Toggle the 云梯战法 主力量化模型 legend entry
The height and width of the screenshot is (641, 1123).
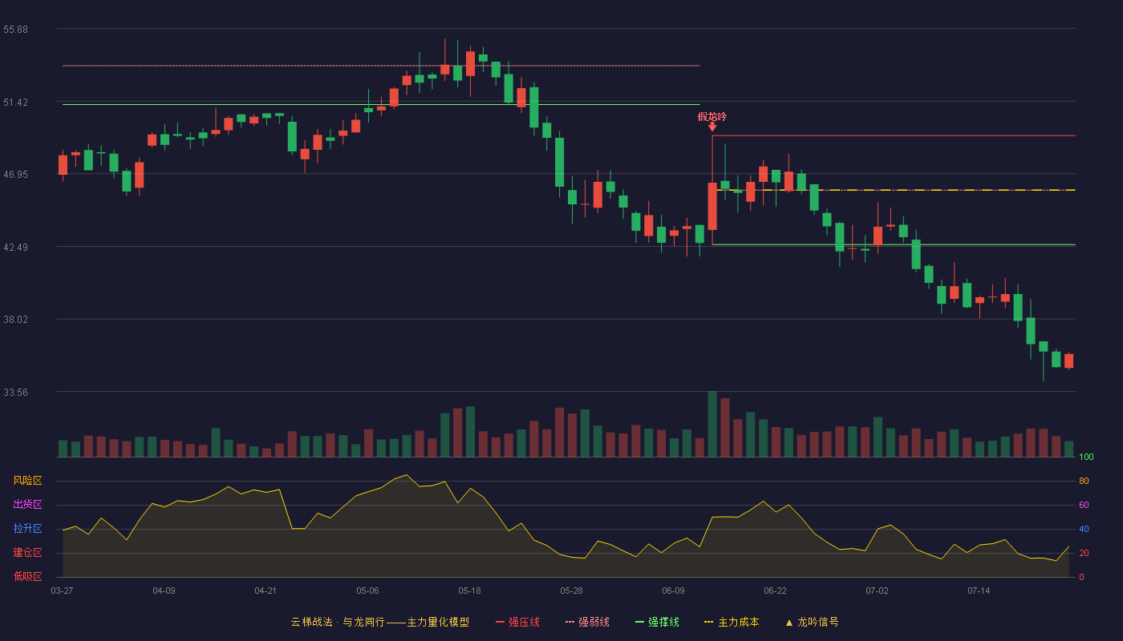(379, 622)
